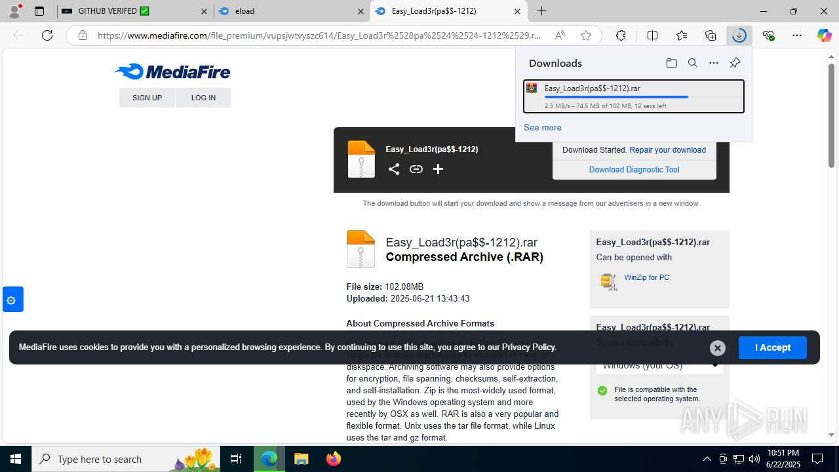Activate the Read aloud icon
The height and width of the screenshot is (472, 839).
560,35
